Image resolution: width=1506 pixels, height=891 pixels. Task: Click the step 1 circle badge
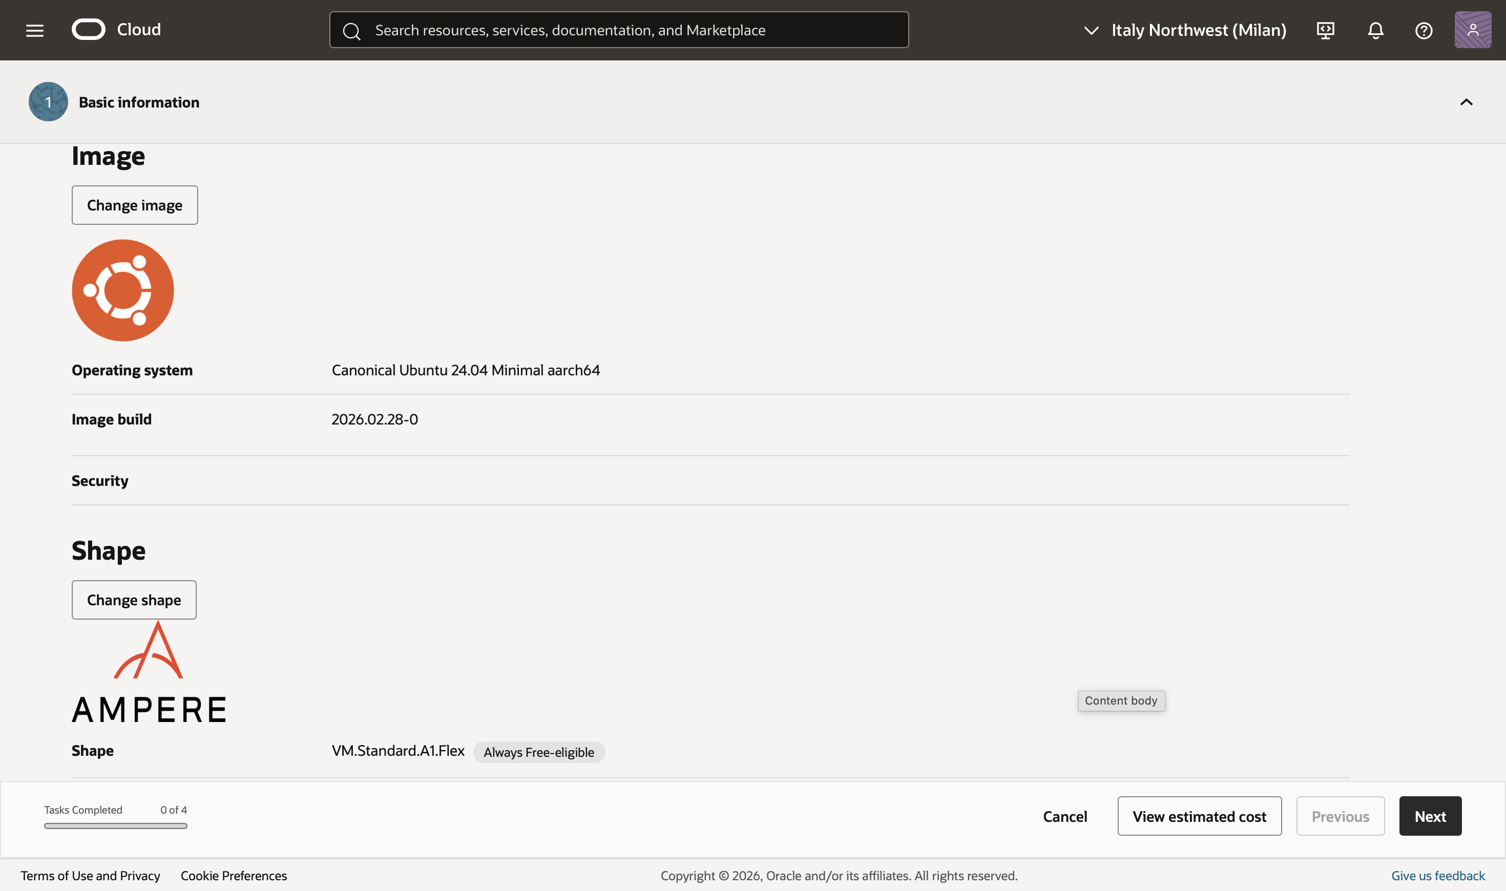click(x=48, y=102)
